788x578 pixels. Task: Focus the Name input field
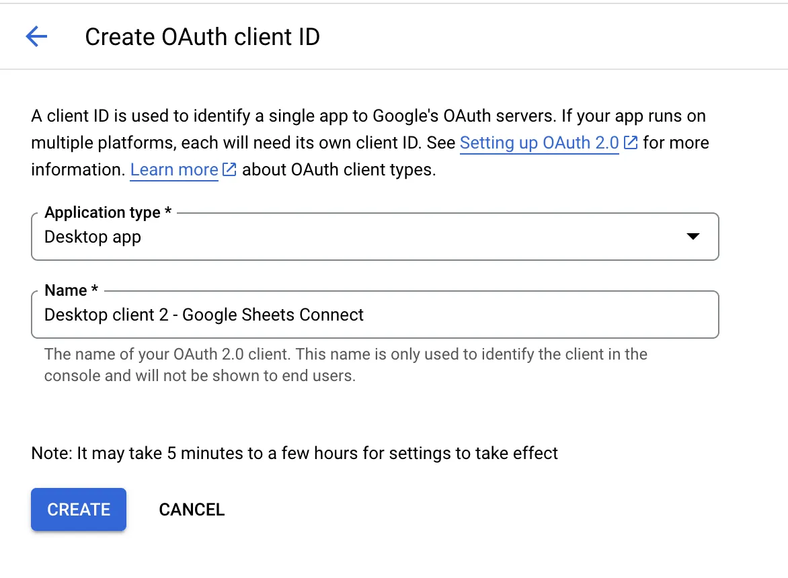pyautogui.click(x=375, y=315)
